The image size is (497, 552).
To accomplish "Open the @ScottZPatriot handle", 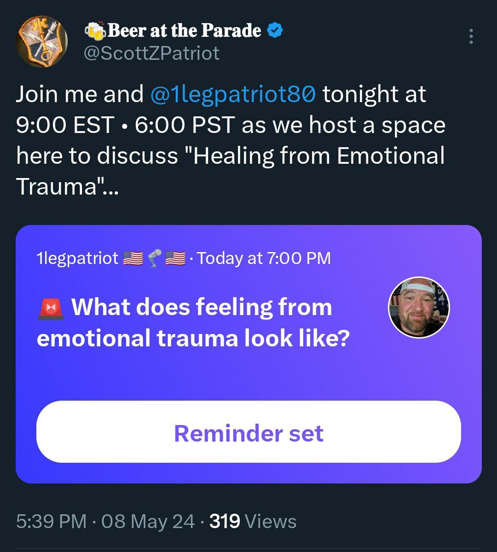I will click(x=151, y=53).
